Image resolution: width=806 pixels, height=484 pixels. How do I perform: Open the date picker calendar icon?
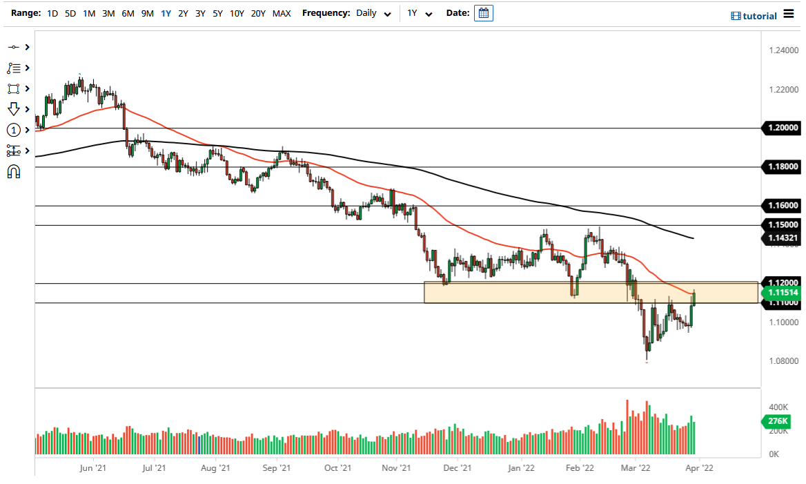[x=483, y=12]
